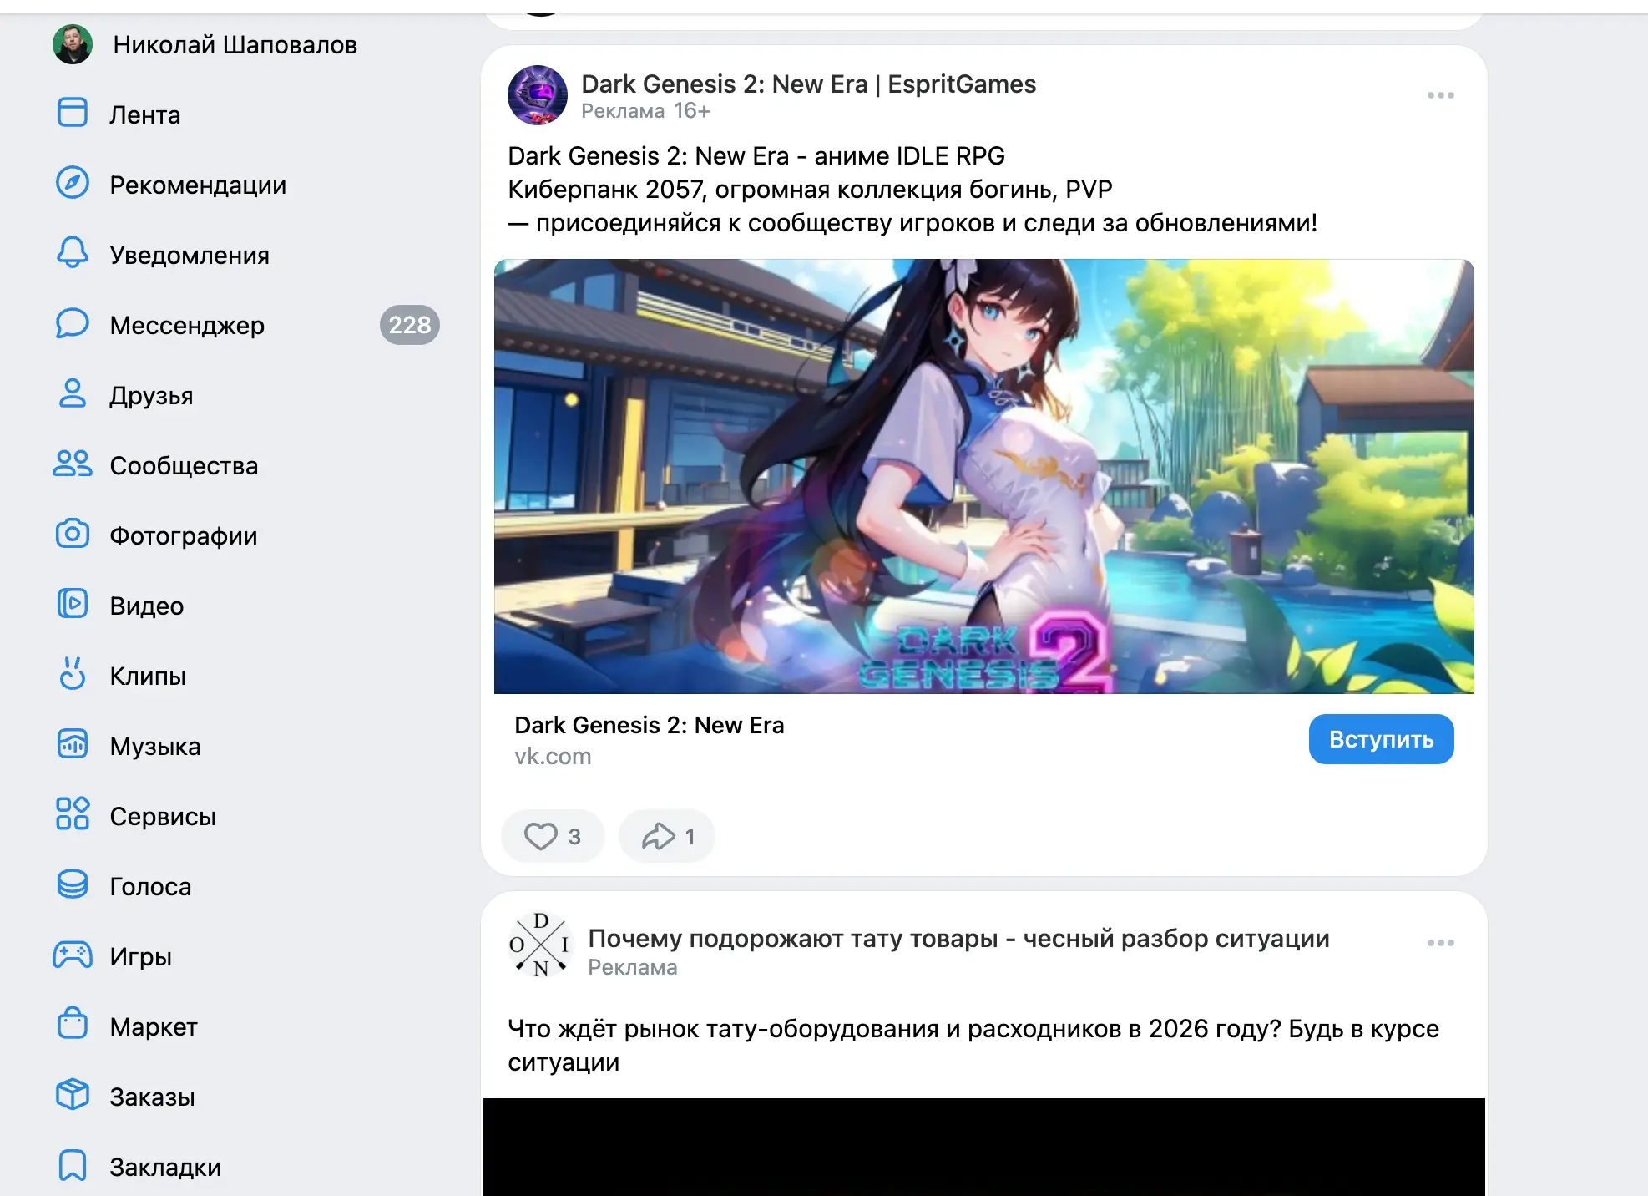Click the Уведомления bell icon

click(73, 252)
